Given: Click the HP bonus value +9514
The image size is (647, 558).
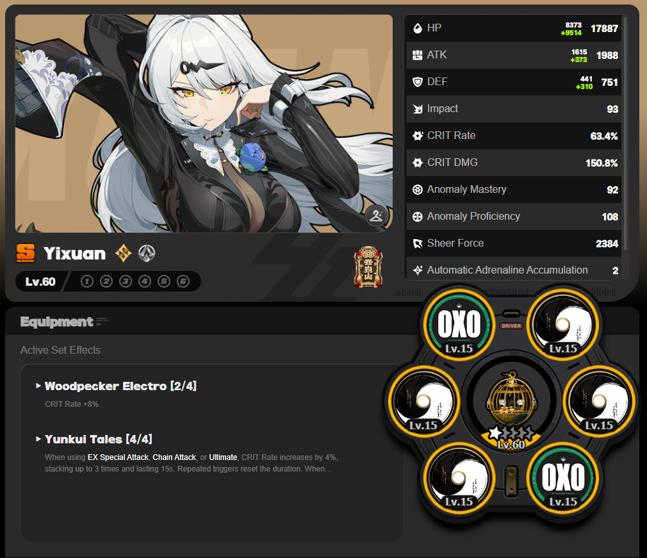Looking at the screenshot, I should tap(571, 33).
